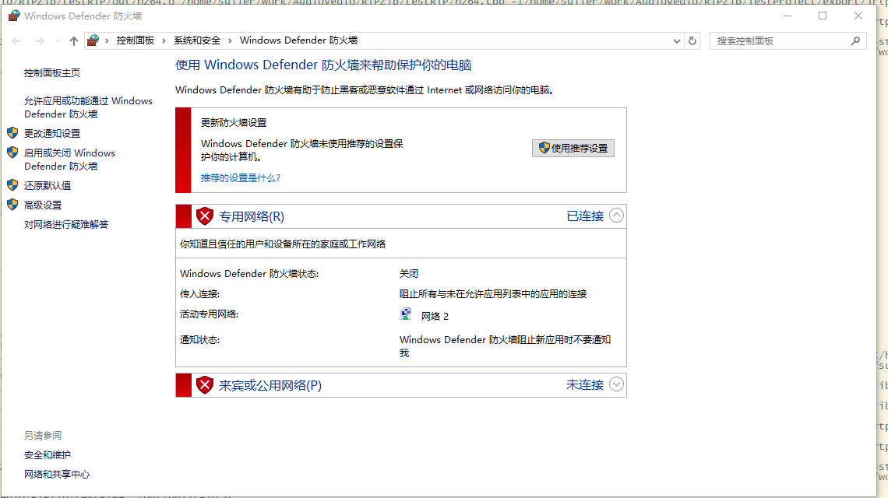This screenshot has height=498, width=888.
Task: Click the firewall icon in address bar
Action: 93,40
